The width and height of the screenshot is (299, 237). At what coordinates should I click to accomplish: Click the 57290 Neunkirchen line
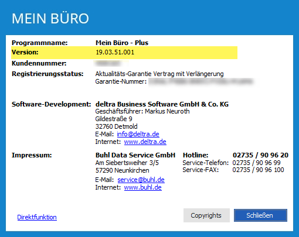123,170
